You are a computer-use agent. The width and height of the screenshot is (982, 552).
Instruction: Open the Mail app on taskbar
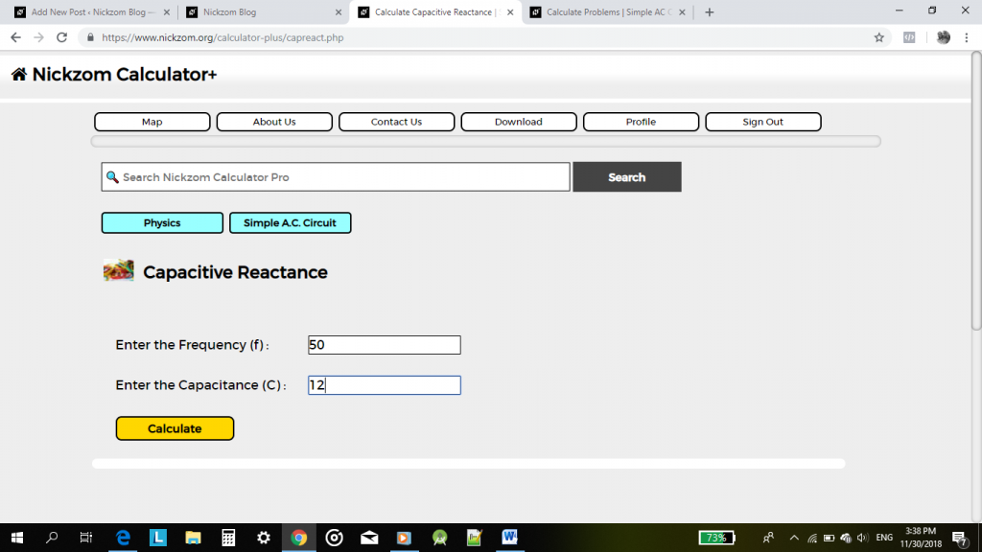[369, 538]
